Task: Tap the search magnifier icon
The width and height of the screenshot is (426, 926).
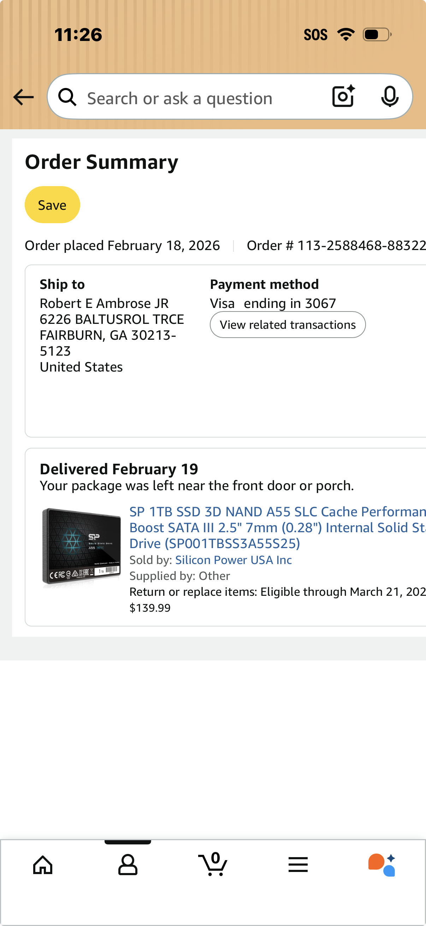Action: (67, 97)
